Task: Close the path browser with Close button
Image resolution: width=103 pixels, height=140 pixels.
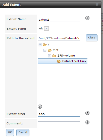Action: 92,38
